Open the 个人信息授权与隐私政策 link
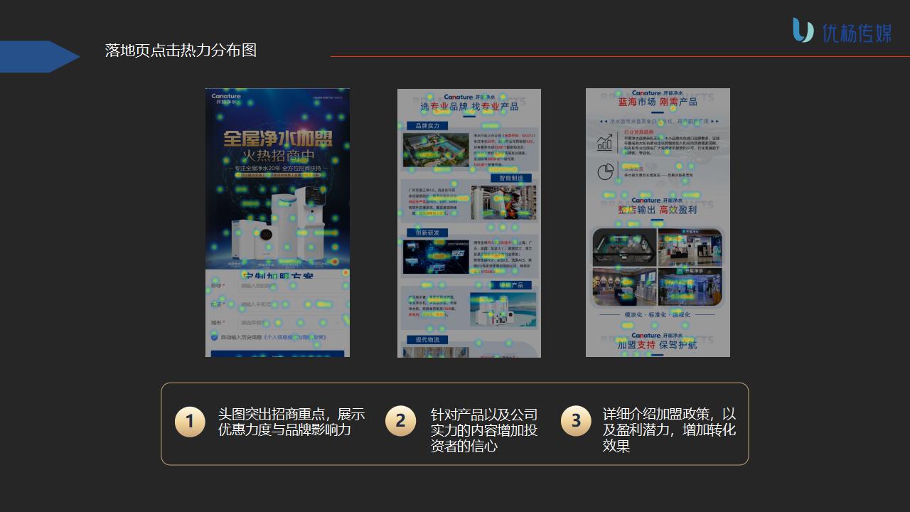The height and width of the screenshot is (512, 910). [x=295, y=337]
